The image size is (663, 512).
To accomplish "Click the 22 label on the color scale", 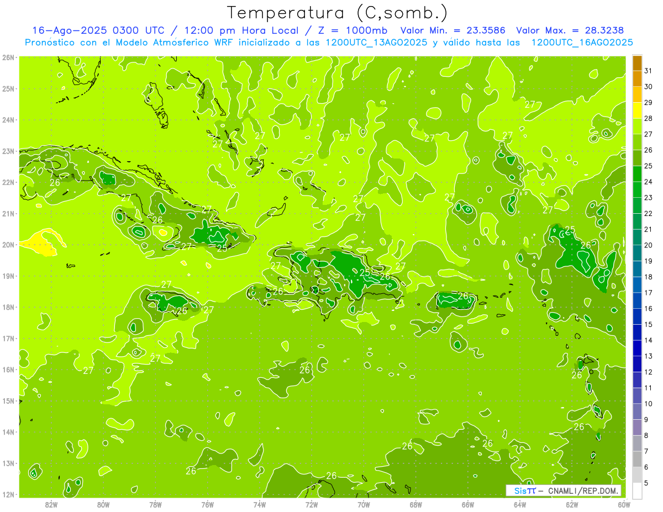I will 649,214.
